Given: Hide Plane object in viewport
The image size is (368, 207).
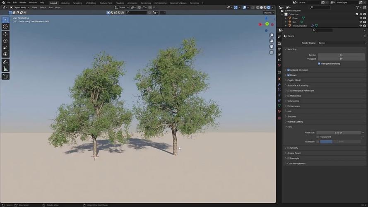Looking at the screenshot, I should click(x=361, y=18).
